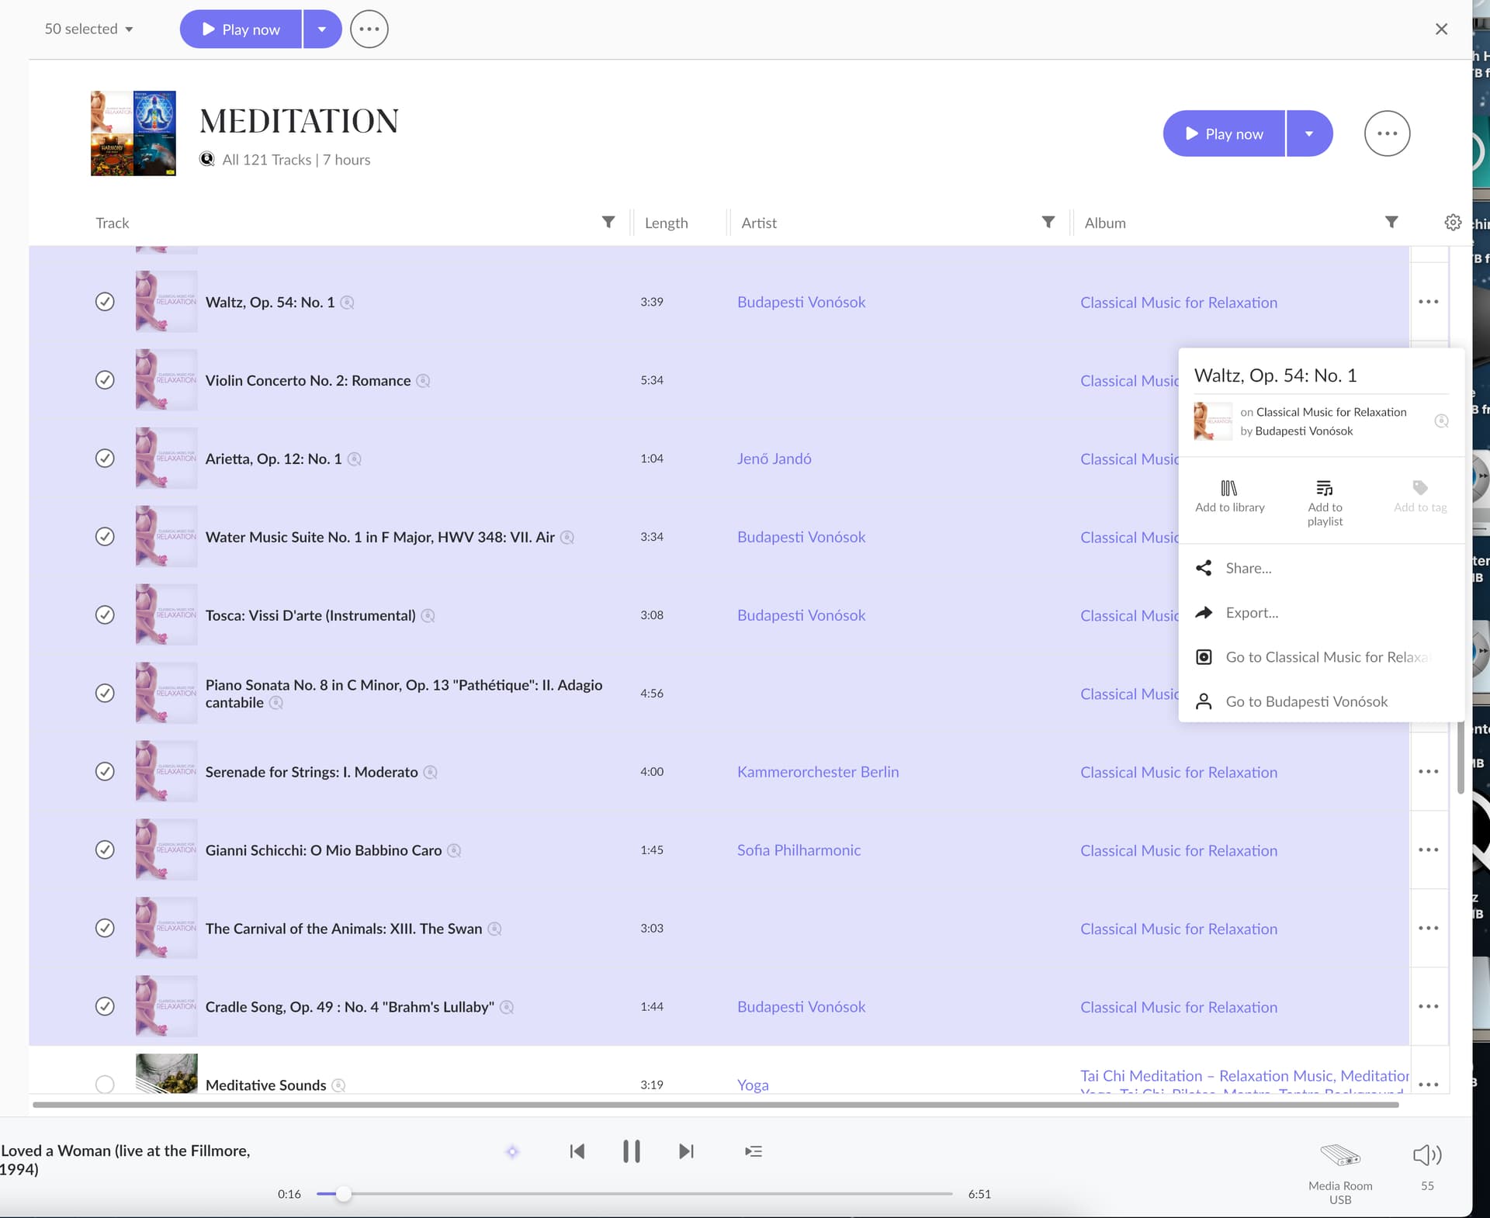Image resolution: width=1490 pixels, height=1218 pixels.
Task: Expand the playlist Play now dropdown arrow
Action: pyautogui.click(x=1309, y=133)
